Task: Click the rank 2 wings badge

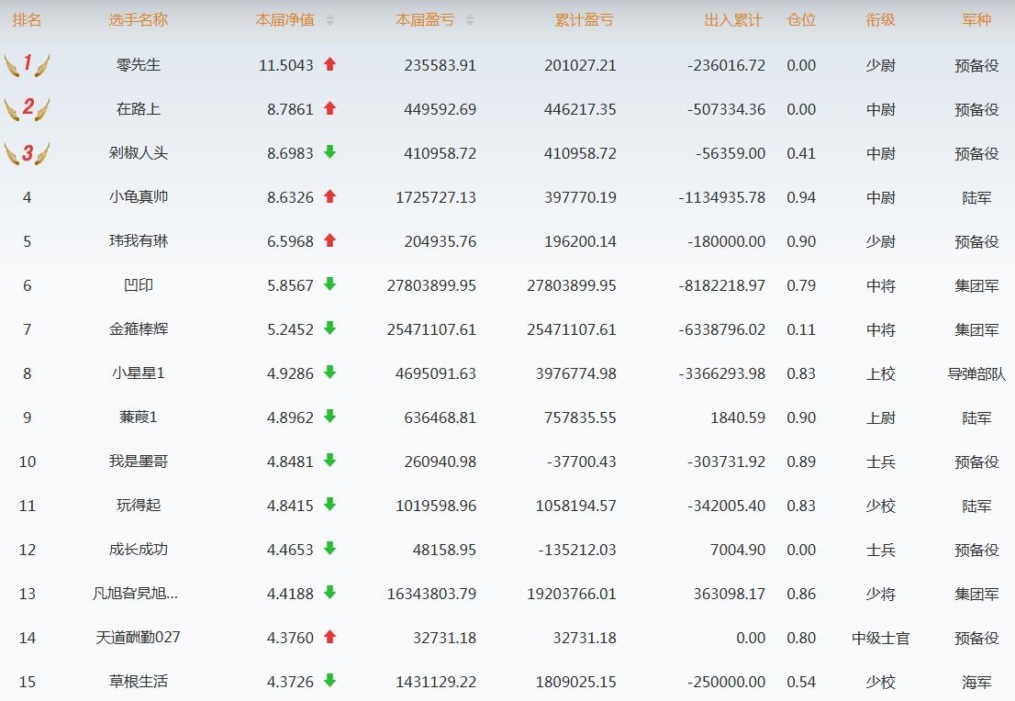Action: tap(27, 108)
